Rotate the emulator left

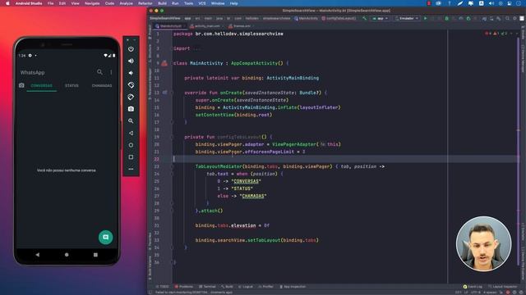tap(131, 85)
